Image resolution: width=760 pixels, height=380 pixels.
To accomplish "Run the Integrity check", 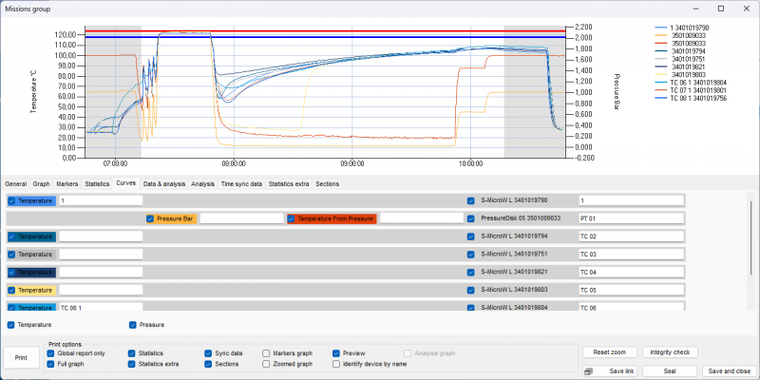I will pyautogui.click(x=671, y=352).
